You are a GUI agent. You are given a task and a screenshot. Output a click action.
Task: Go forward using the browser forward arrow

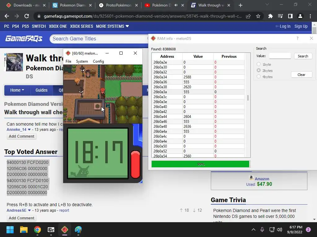click(x=17, y=16)
